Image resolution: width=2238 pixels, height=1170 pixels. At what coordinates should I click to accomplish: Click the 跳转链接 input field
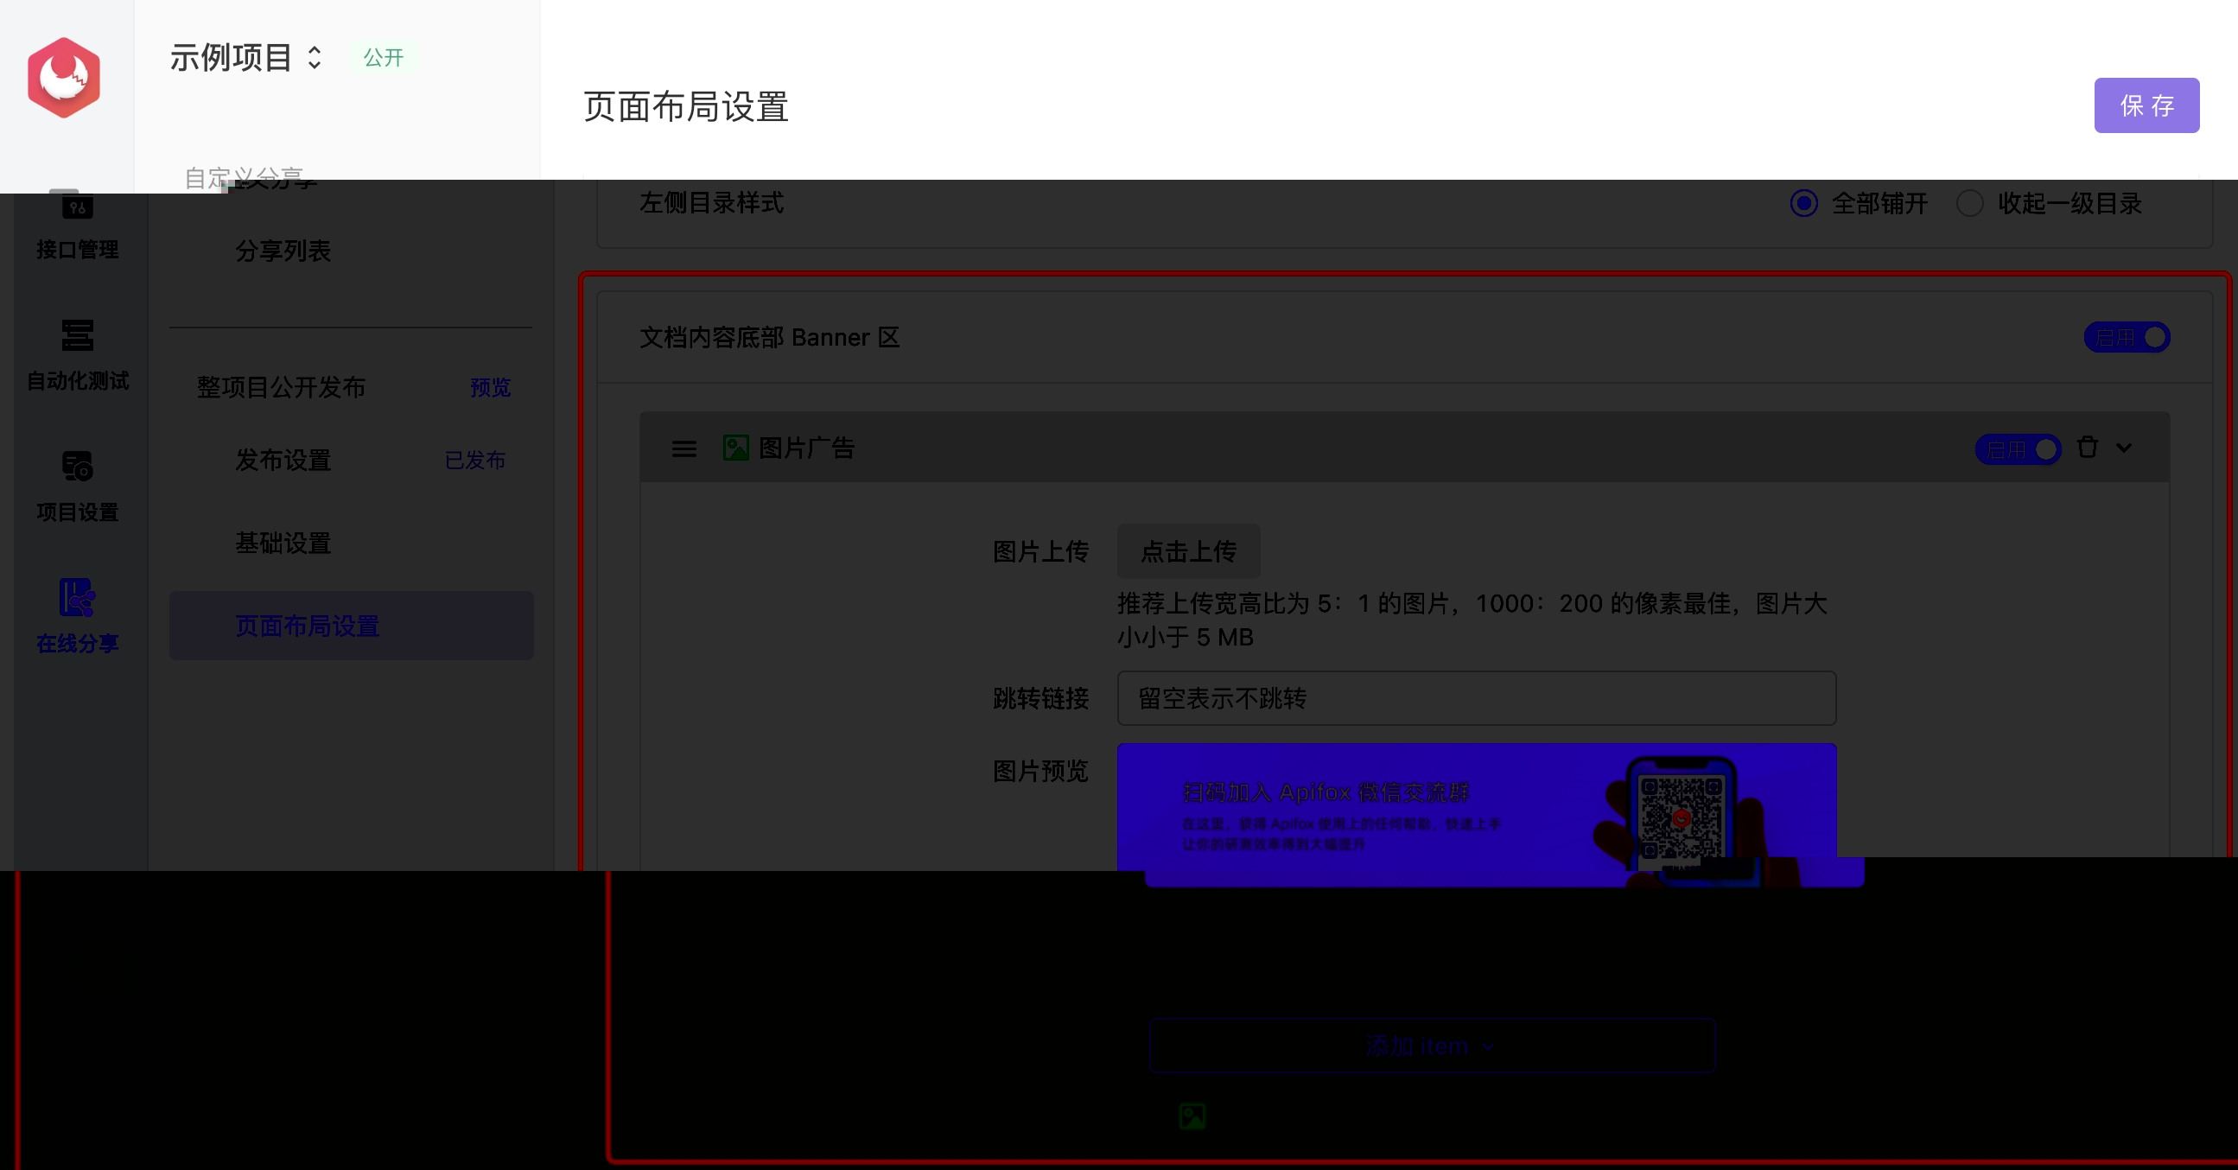pyautogui.click(x=1476, y=698)
